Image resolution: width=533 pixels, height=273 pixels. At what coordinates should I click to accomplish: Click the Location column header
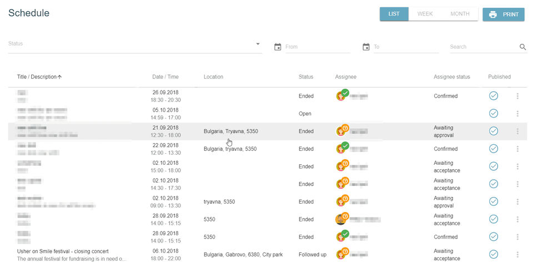(213, 77)
